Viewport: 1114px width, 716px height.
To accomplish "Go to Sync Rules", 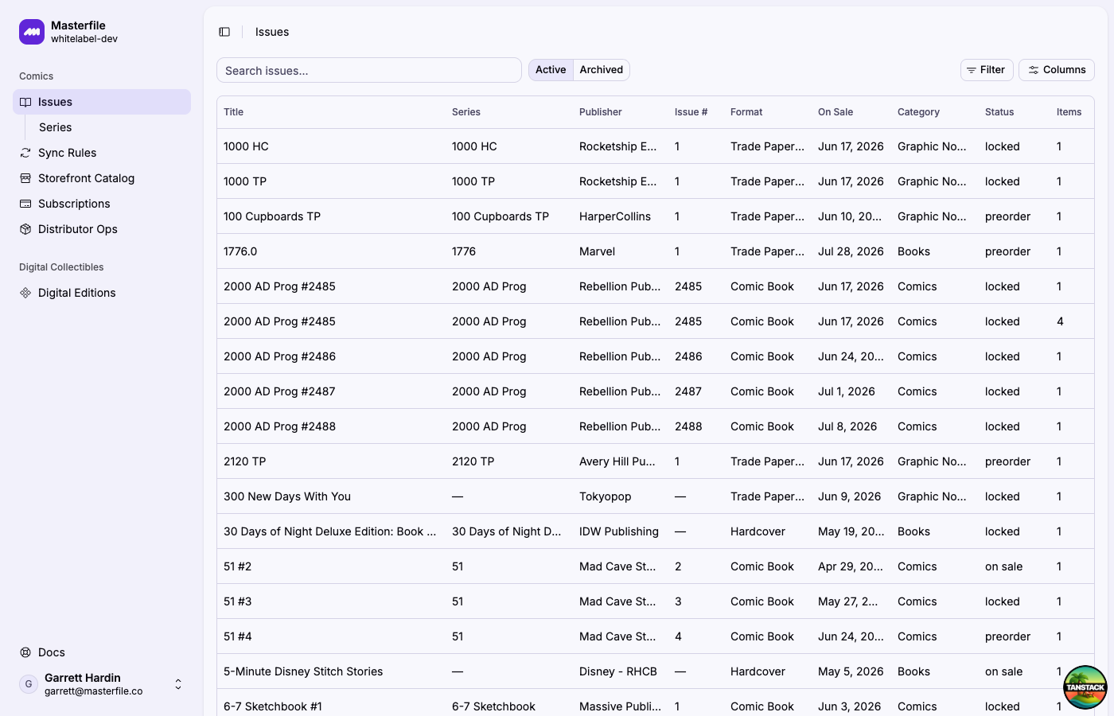I will click(102, 153).
